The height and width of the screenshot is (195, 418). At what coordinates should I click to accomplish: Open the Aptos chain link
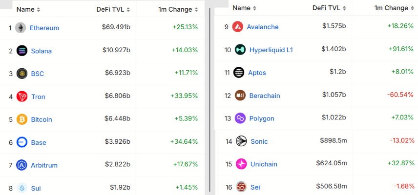[257, 73]
